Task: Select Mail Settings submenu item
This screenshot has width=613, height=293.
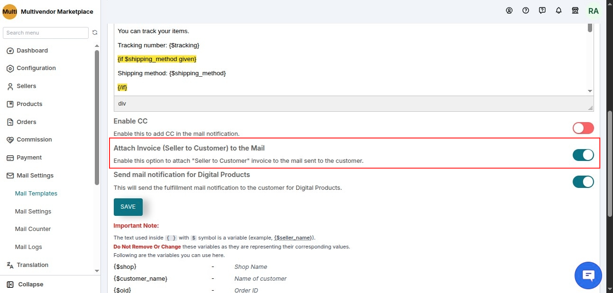Action: coord(33,212)
